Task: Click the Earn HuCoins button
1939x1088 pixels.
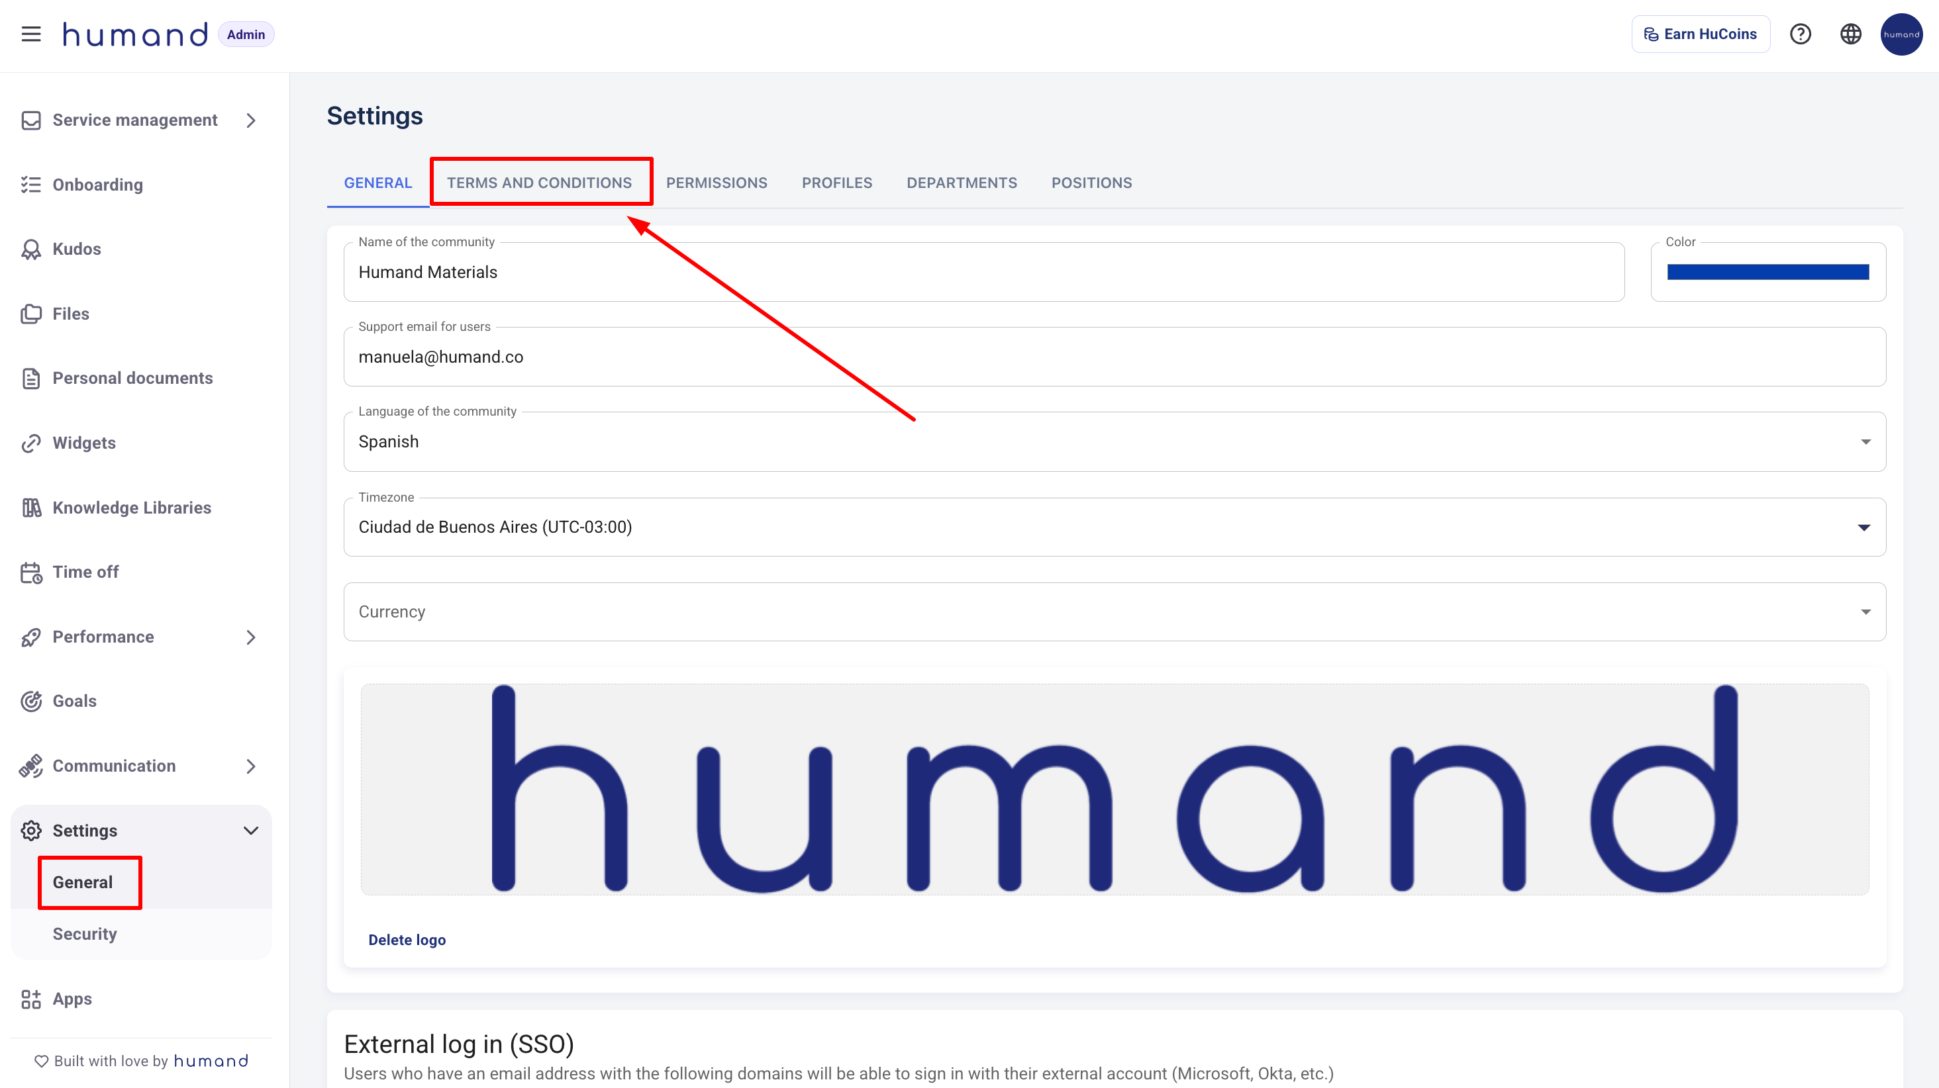Action: coord(1700,34)
